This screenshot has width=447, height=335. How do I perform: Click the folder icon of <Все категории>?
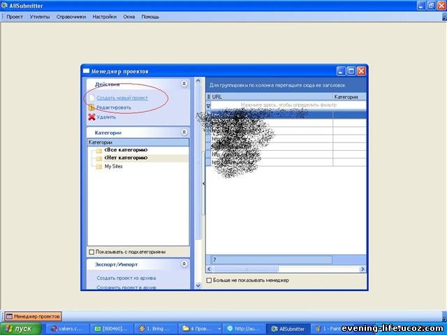(x=98, y=151)
